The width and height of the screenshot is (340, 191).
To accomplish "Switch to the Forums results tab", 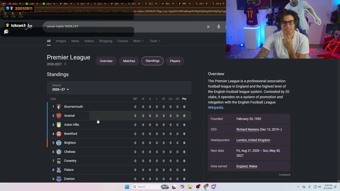I will (123, 41).
